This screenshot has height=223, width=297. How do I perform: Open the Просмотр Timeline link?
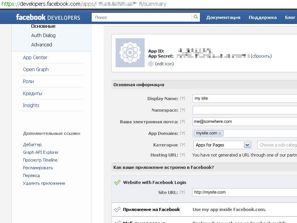point(40,160)
